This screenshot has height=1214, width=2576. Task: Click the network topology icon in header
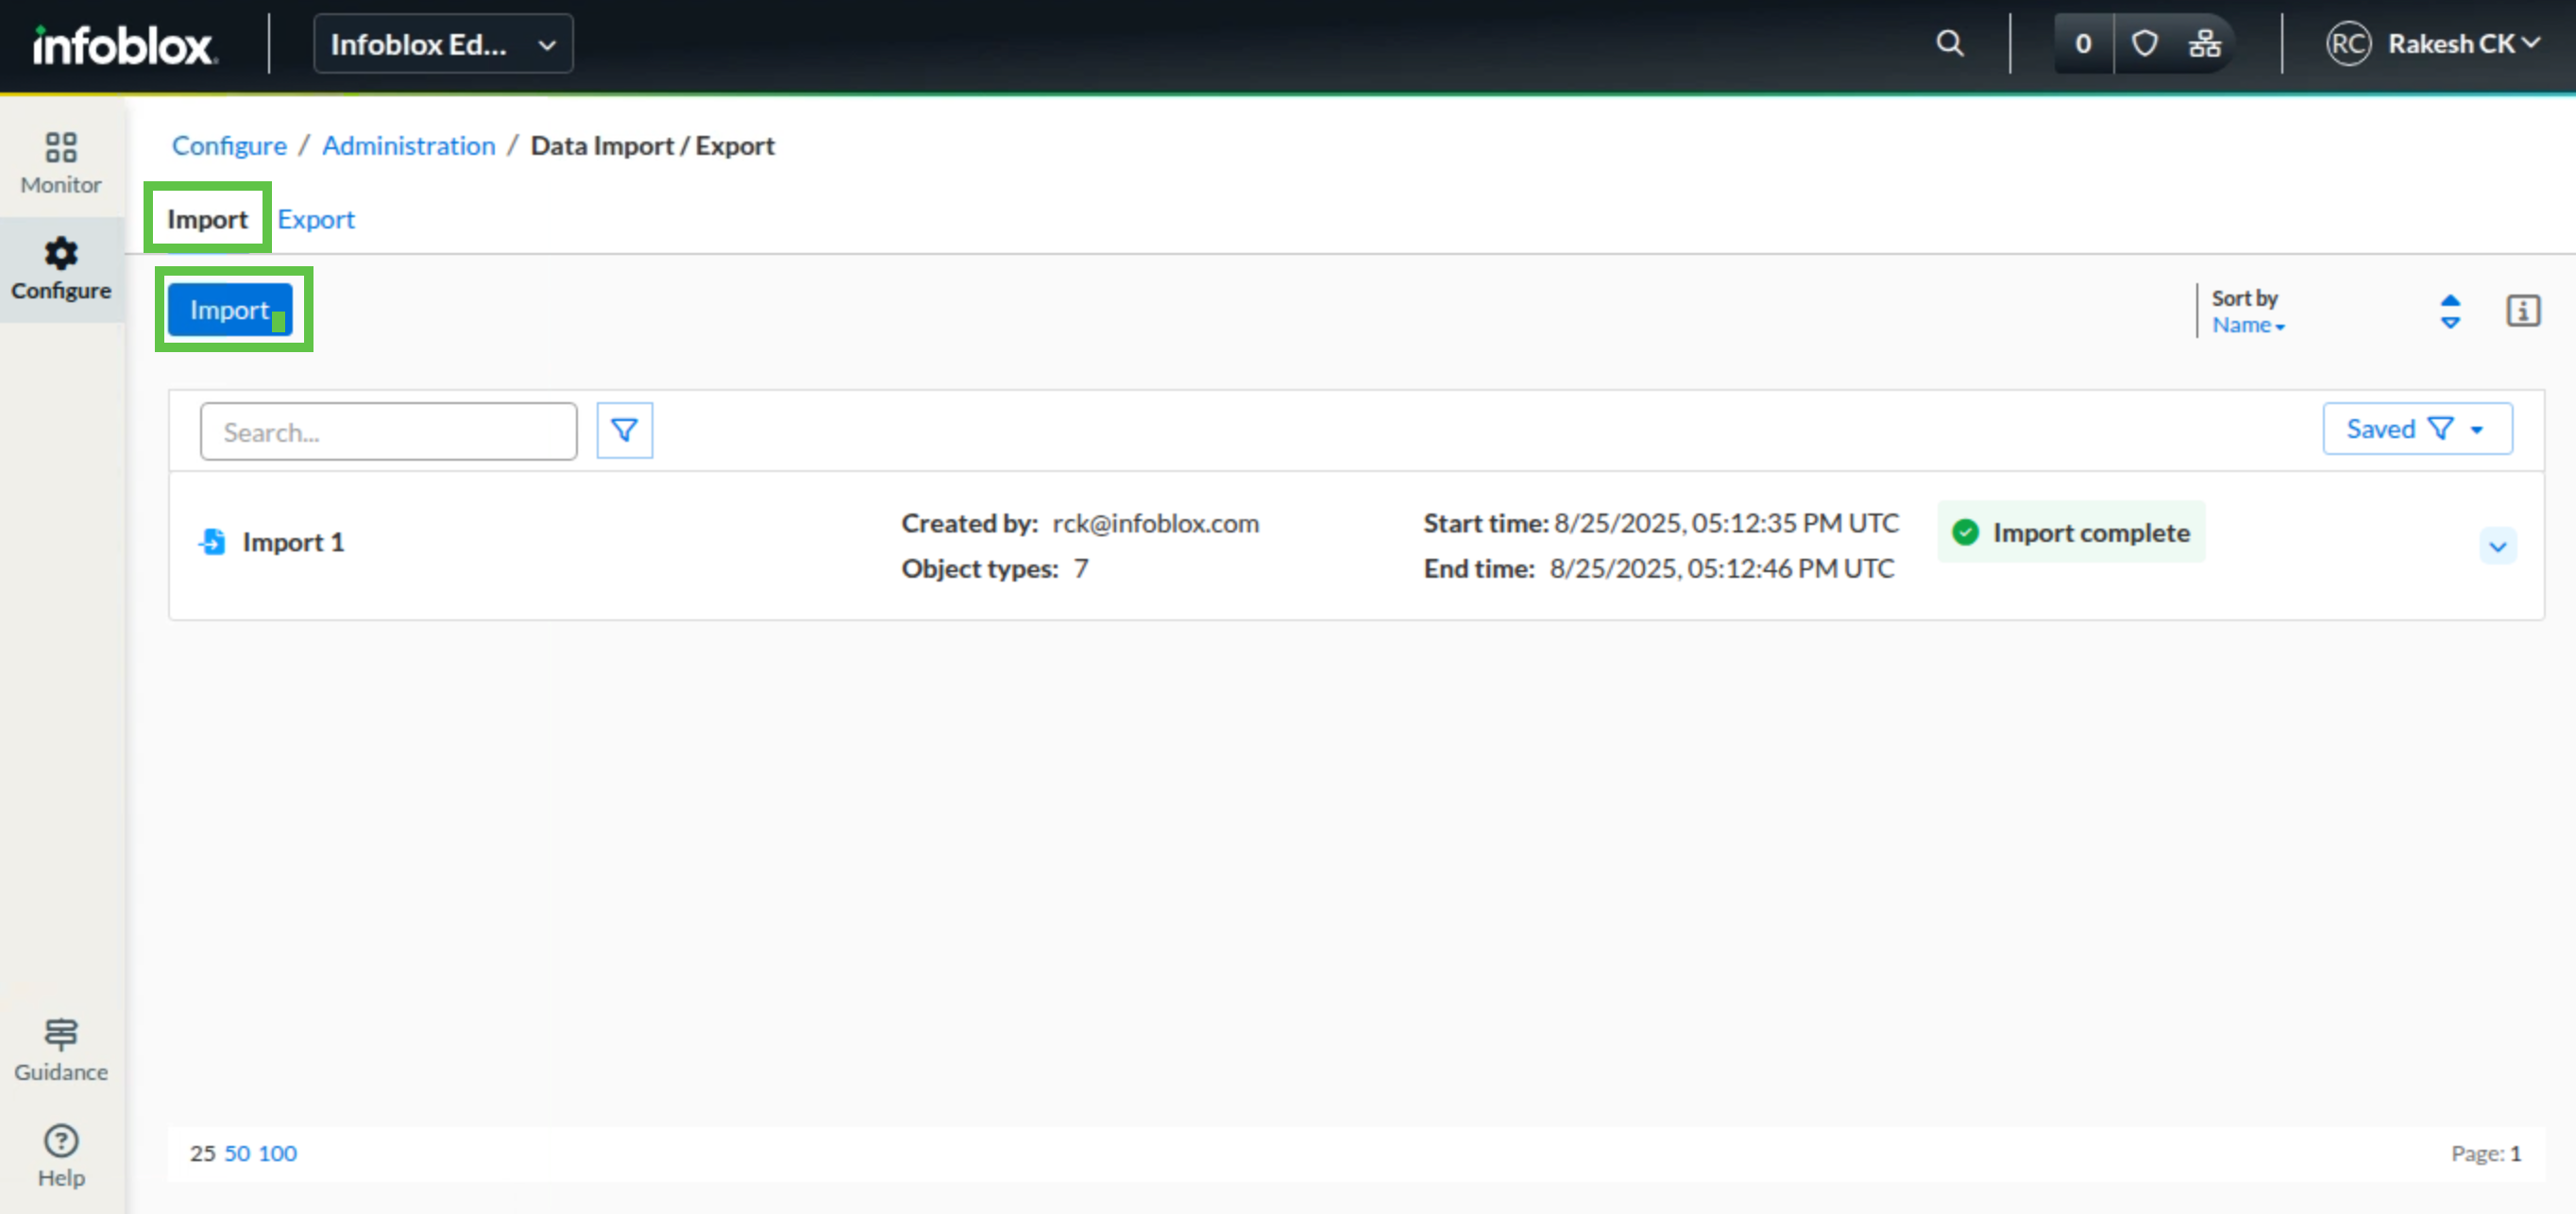[x=2204, y=44]
